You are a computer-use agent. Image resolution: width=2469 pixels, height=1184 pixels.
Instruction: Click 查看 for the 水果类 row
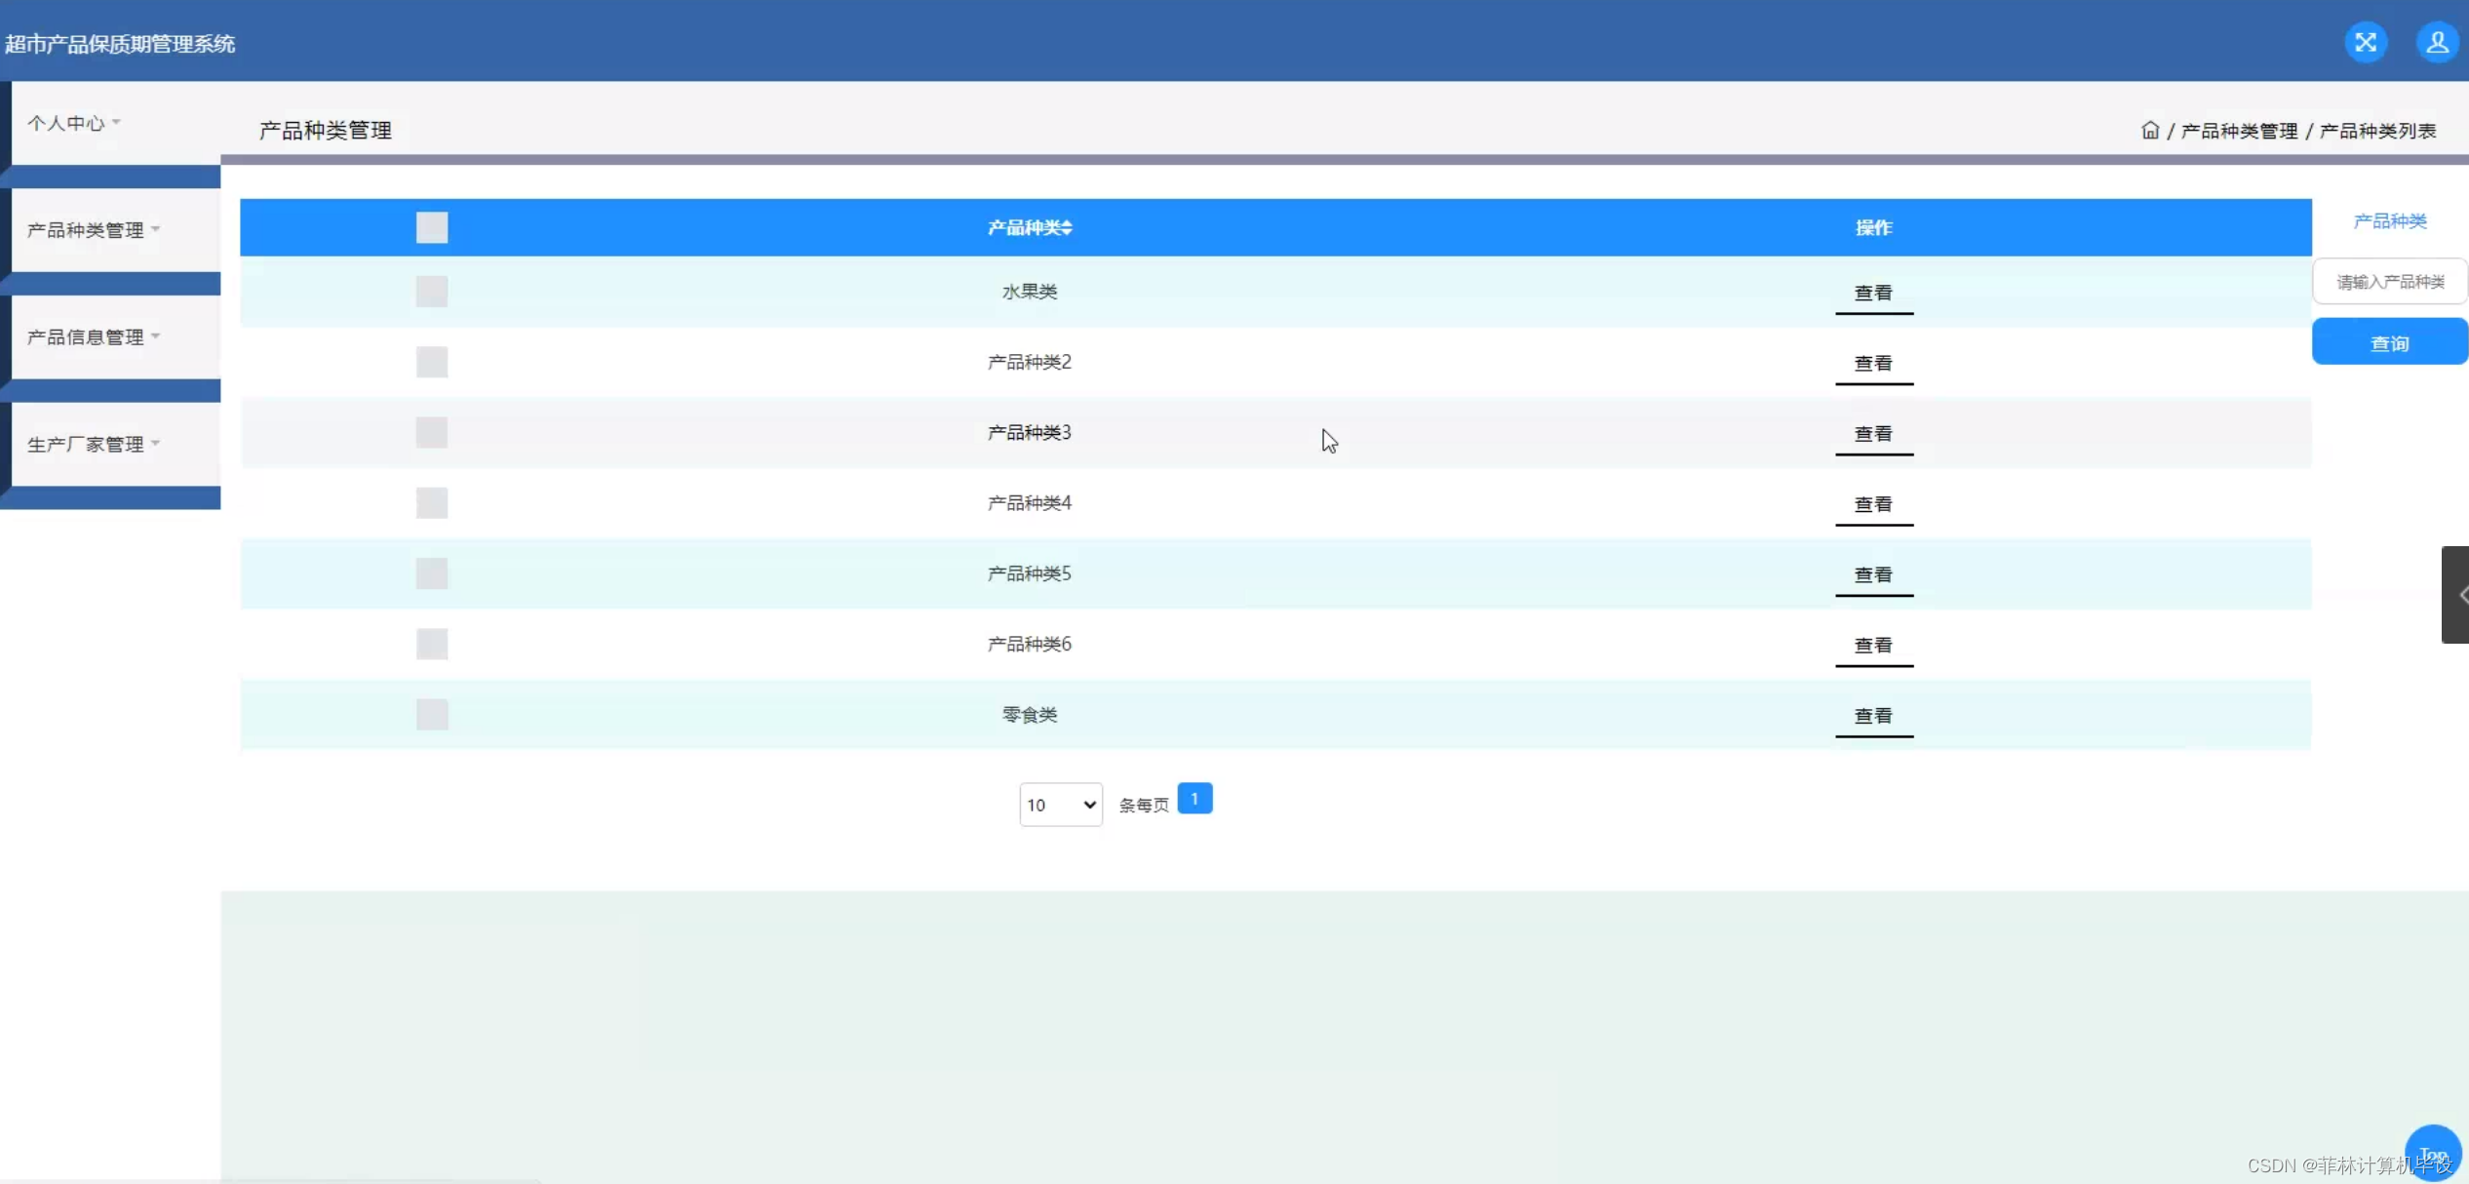tap(1872, 293)
